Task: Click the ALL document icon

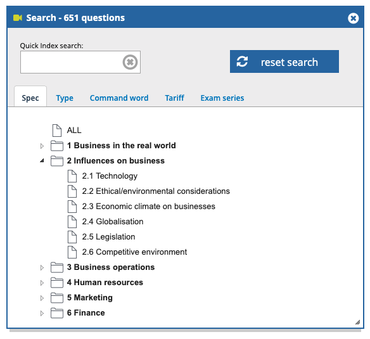Action: point(57,131)
